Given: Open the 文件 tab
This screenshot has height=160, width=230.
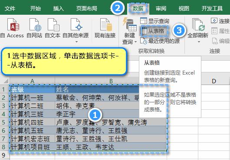Looking at the screenshot, I should click(10, 8).
